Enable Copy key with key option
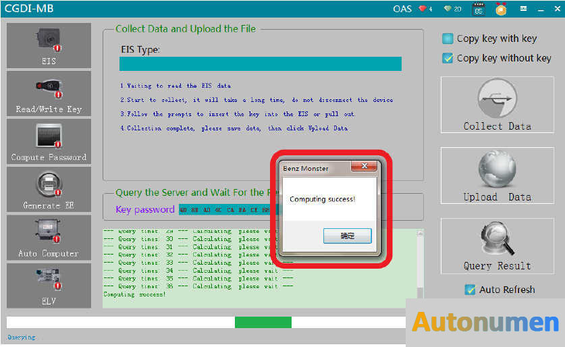 coord(448,38)
